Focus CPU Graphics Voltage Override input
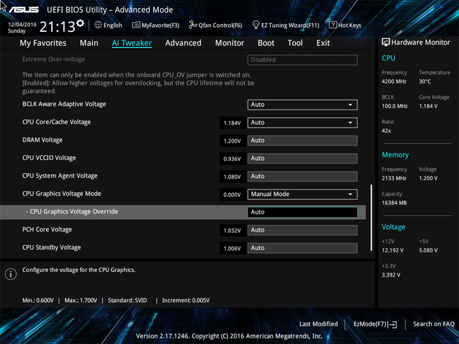Viewport: 459px width, 344px height. tap(302, 212)
